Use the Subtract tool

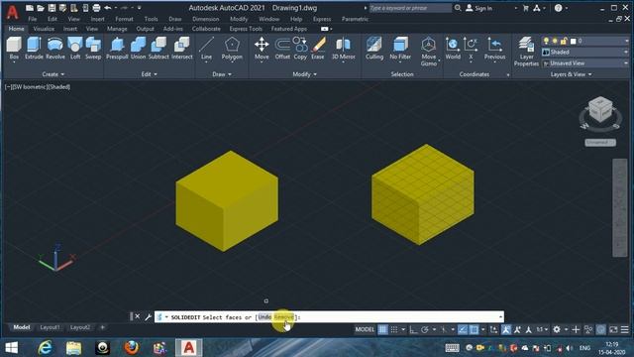158,49
